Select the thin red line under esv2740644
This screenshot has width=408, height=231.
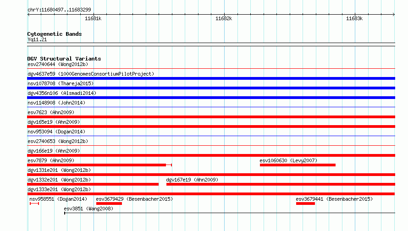pyautogui.click(x=211, y=69)
